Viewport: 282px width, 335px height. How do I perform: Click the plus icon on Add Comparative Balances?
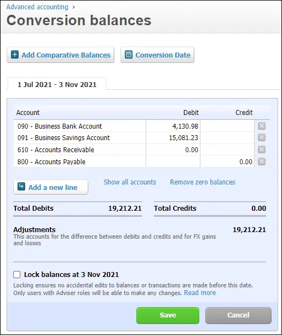point(15,55)
